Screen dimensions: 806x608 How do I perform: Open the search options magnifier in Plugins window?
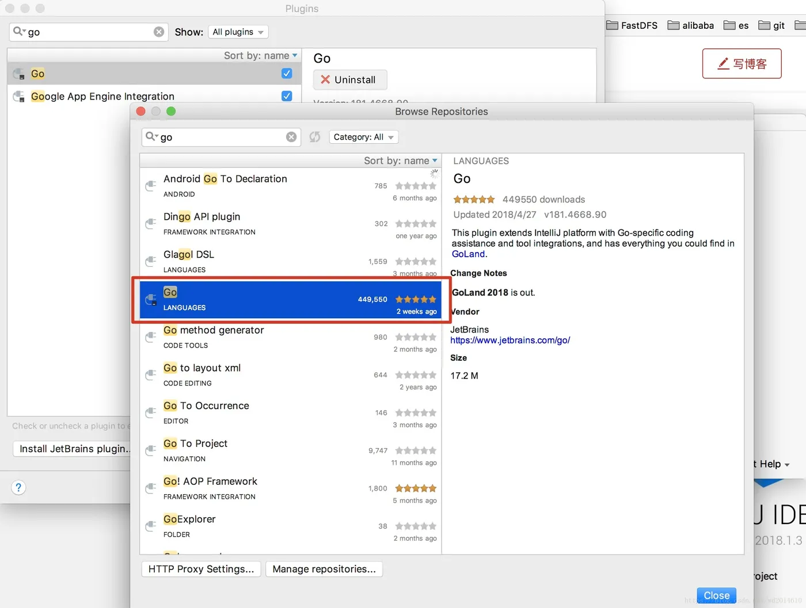tap(19, 31)
